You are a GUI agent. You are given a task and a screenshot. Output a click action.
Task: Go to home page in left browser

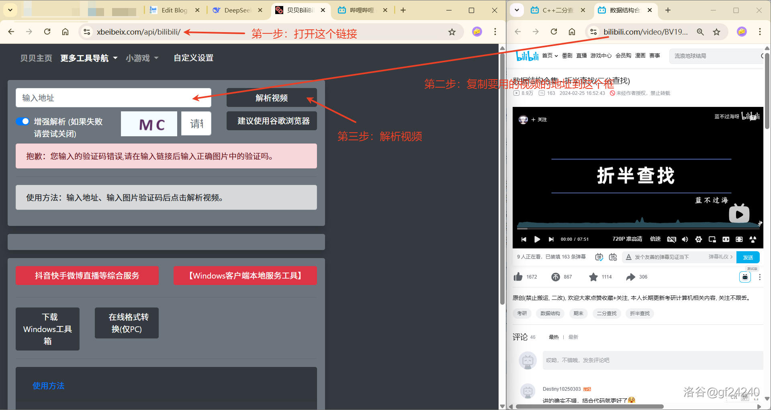(65, 31)
